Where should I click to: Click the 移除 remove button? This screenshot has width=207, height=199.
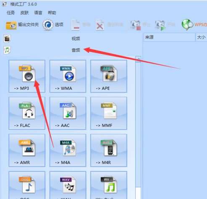tap(81, 25)
